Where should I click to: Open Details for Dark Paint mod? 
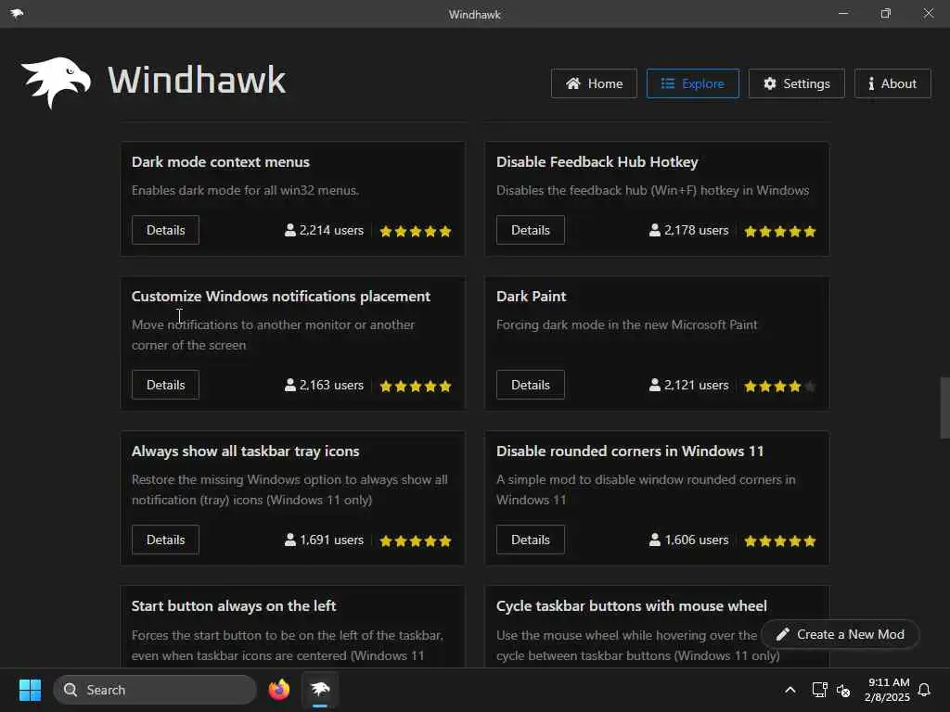[x=530, y=385]
